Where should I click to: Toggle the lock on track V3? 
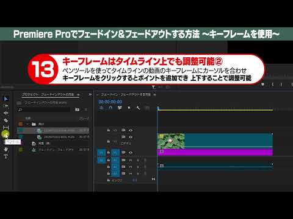coord(109,130)
